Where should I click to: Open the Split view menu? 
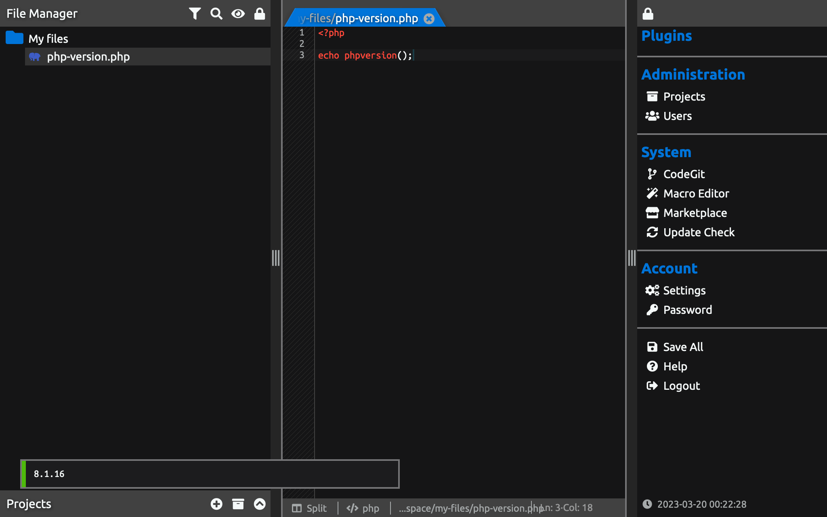point(310,508)
